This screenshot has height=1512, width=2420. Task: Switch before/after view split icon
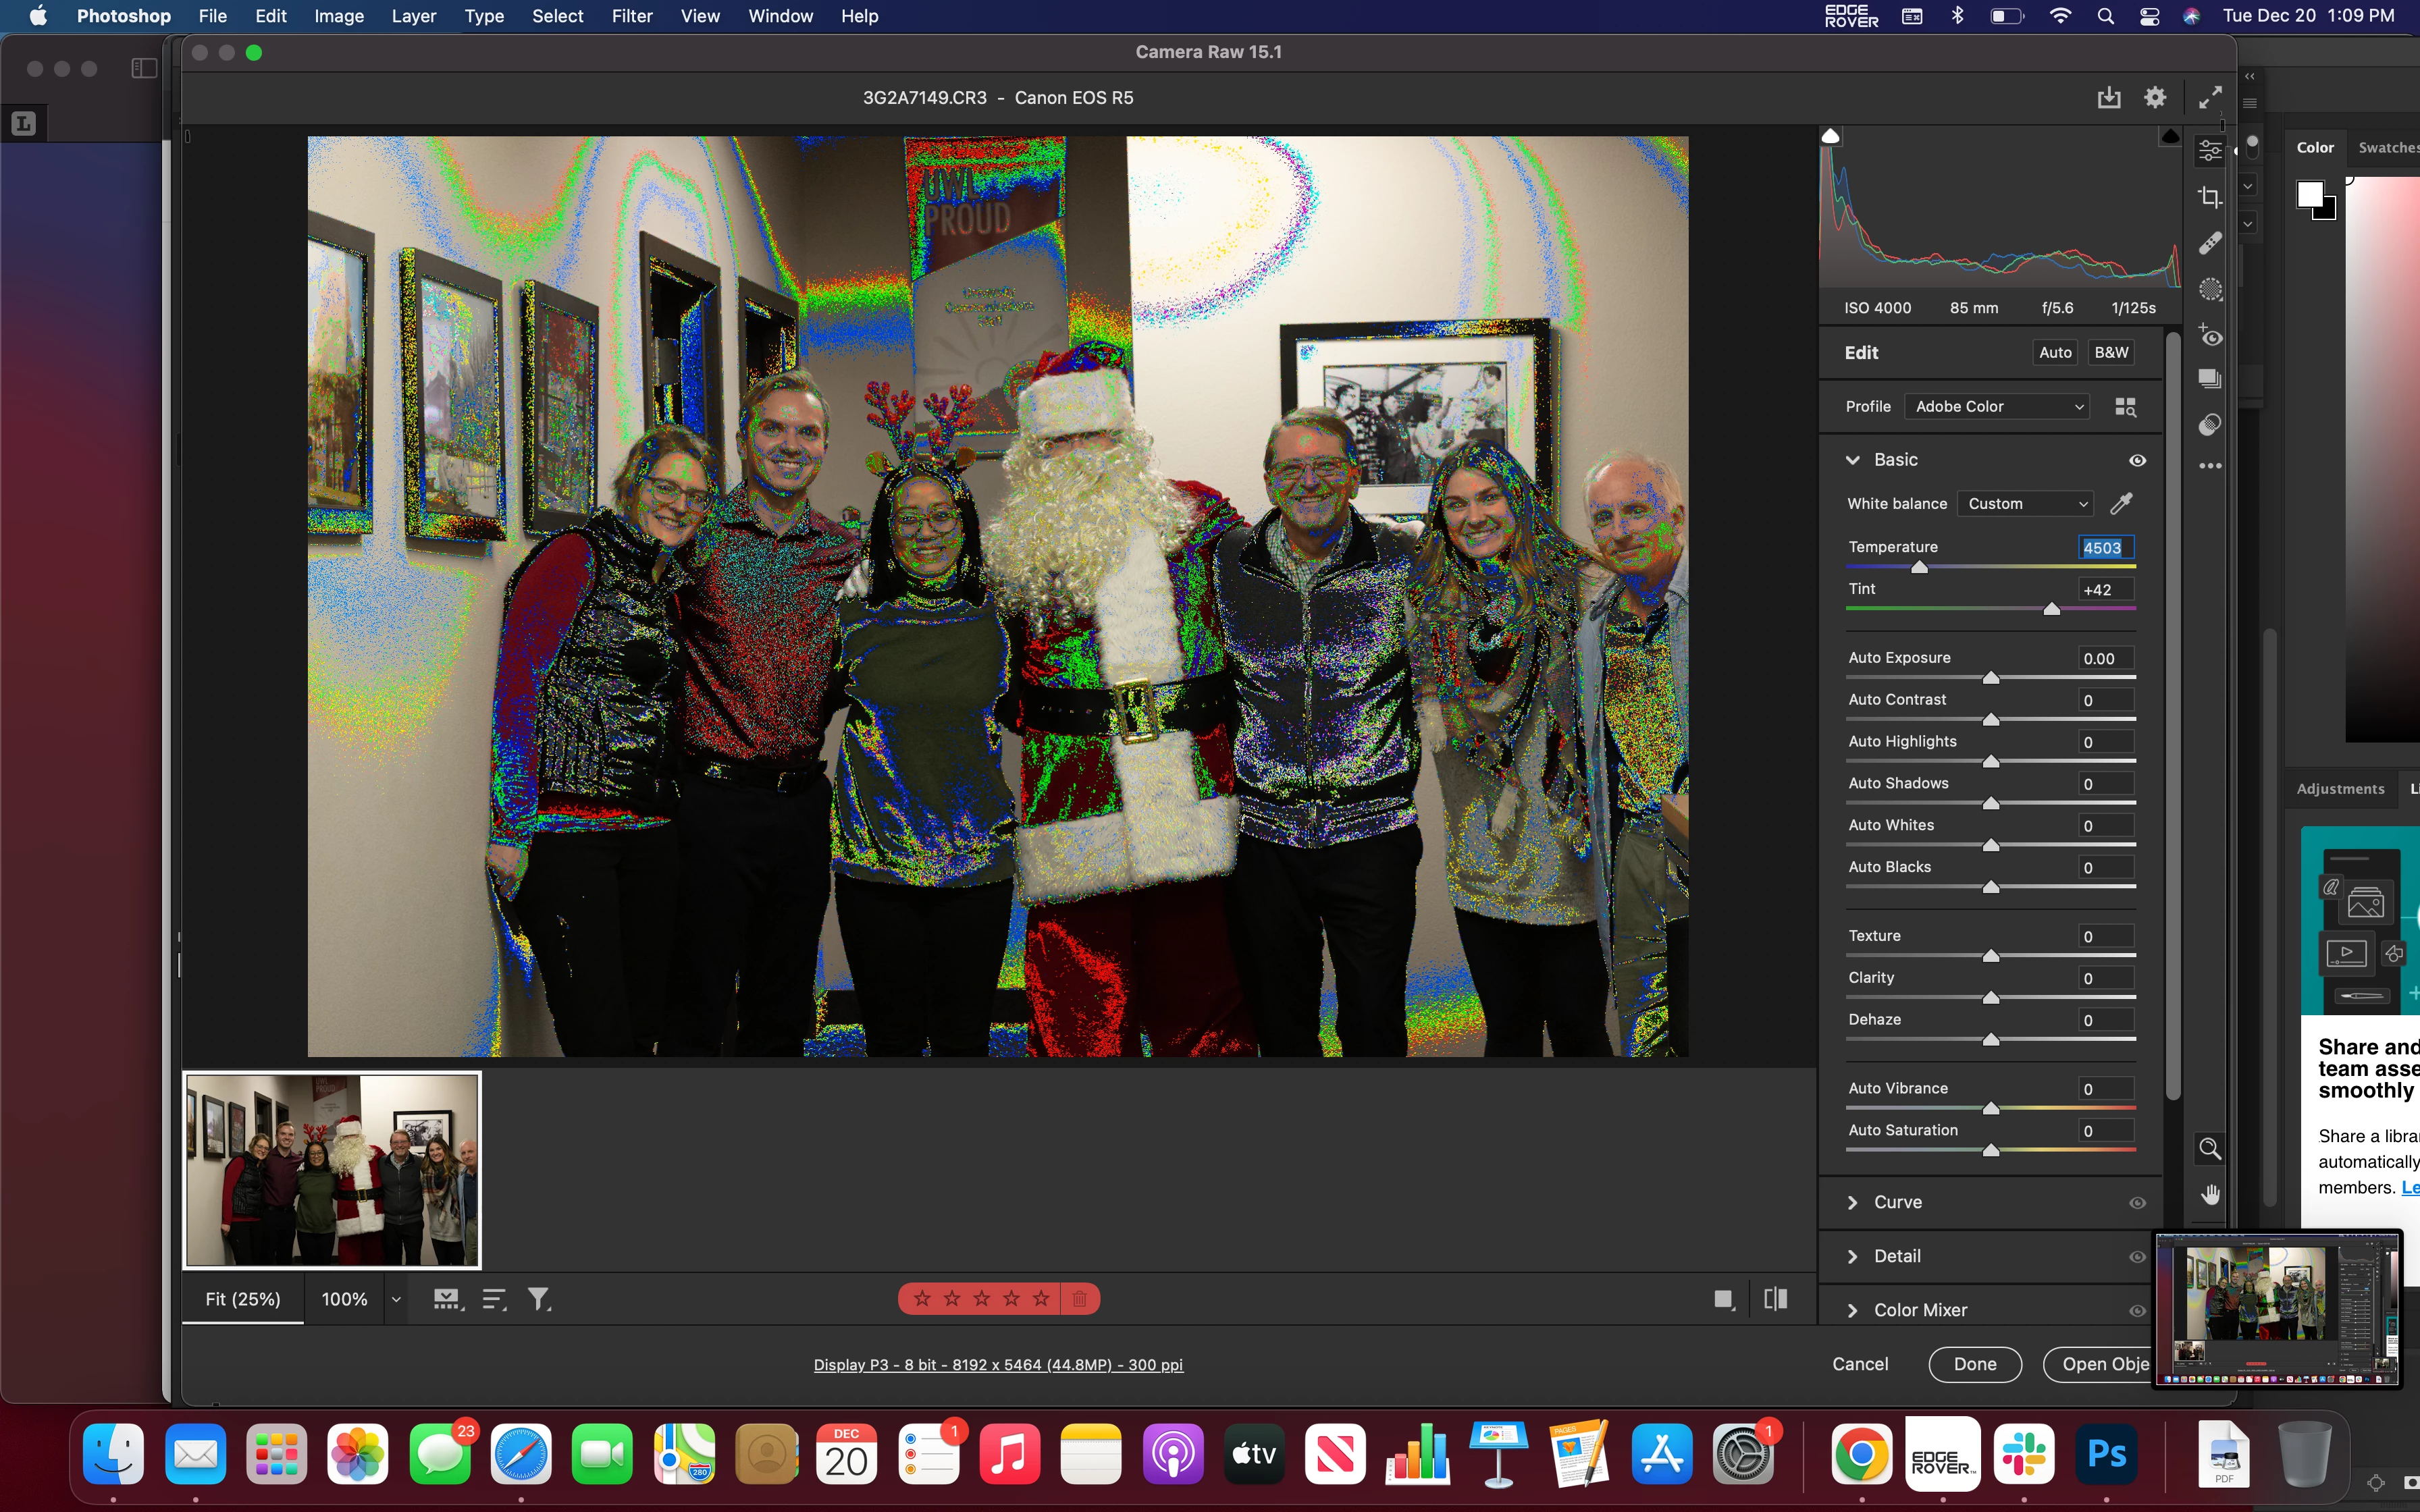1776,1299
